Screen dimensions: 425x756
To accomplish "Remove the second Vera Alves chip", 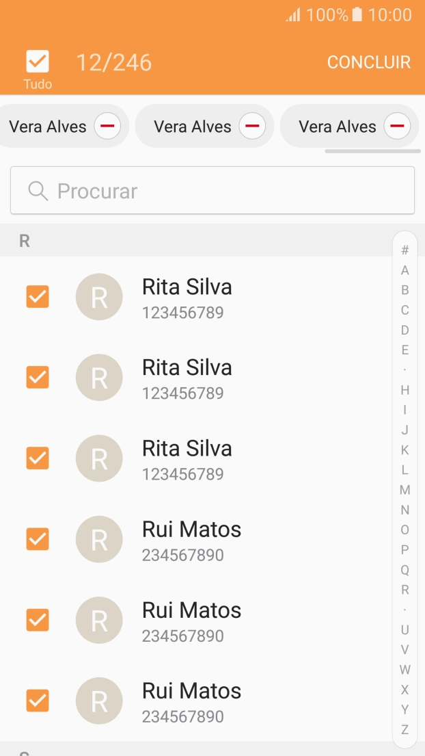I will pos(252,126).
